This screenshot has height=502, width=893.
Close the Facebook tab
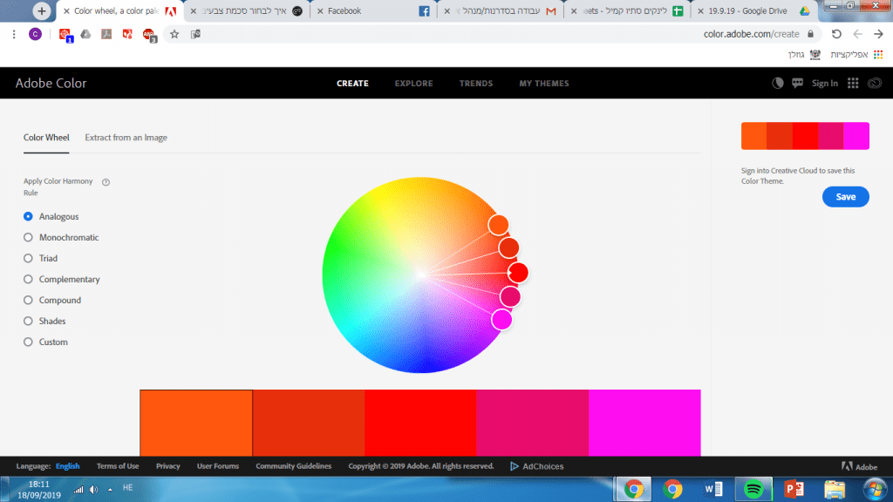tap(320, 10)
